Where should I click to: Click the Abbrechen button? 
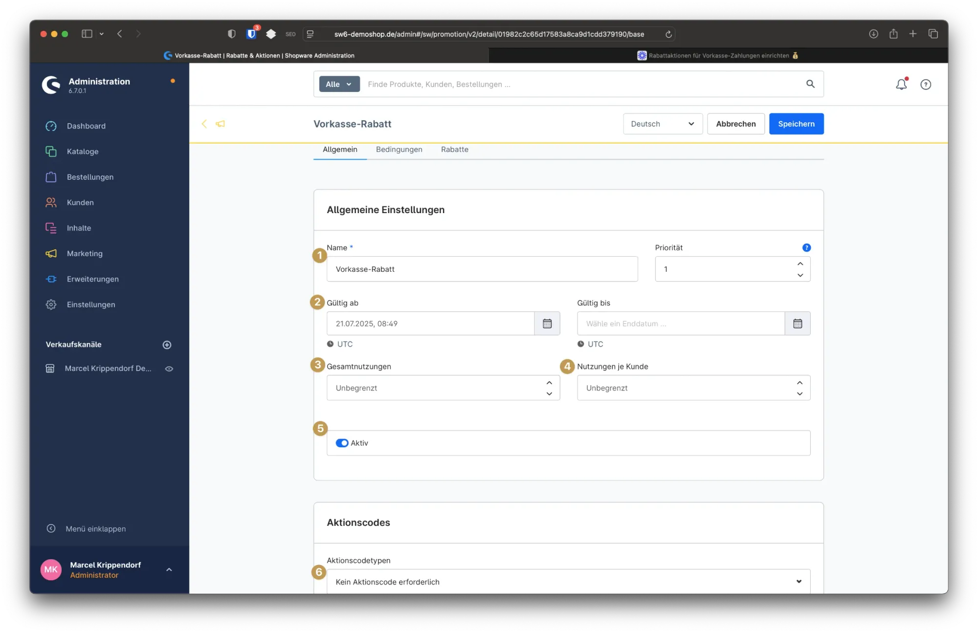click(x=735, y=124)
